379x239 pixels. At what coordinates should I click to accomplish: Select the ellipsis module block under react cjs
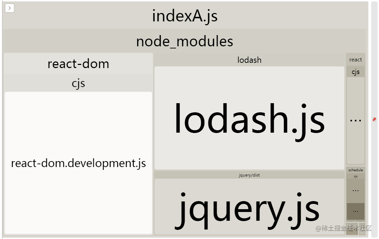click(355, 121)
